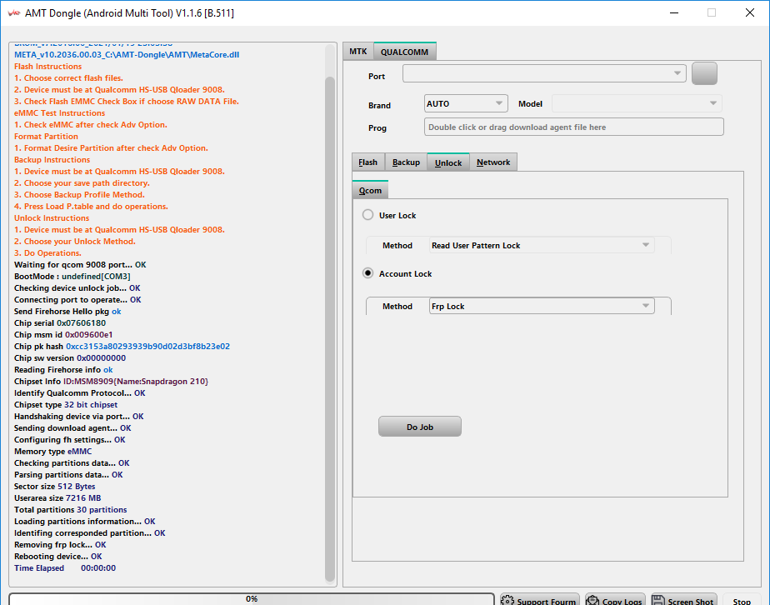Click the AMT Dongle logo in title bar

[12, 12]
